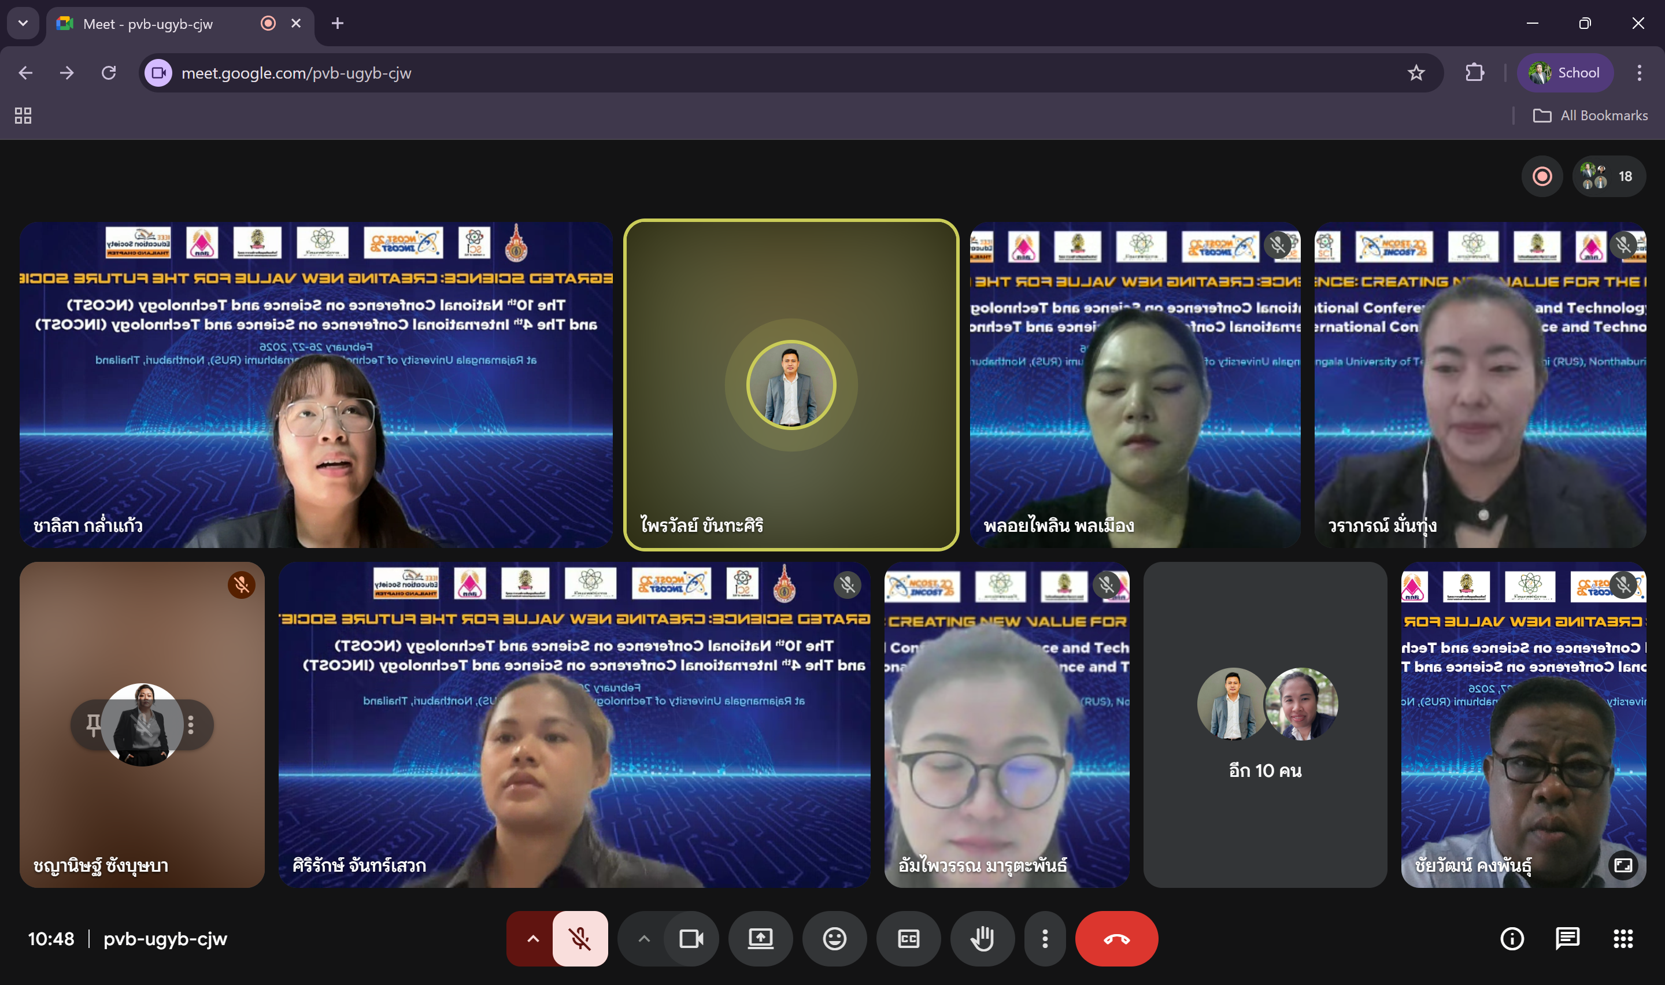
Task: Expand audio settings arrow beside microphone
Action: [532, 939]
